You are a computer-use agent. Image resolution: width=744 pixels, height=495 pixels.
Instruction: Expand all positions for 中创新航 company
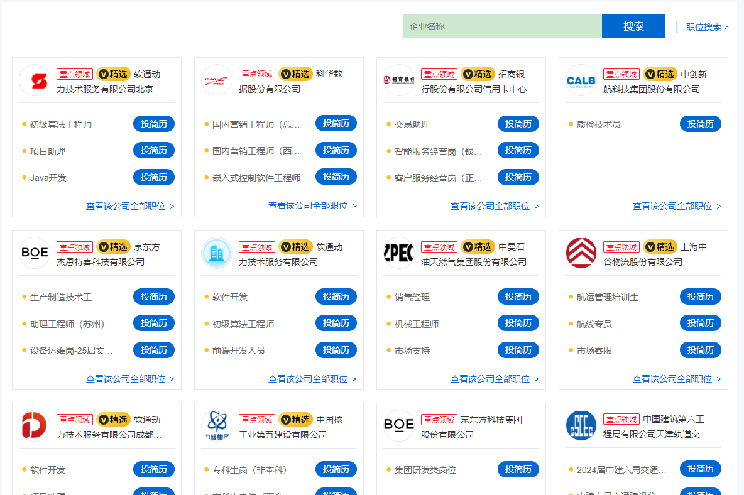coord(676,206)
